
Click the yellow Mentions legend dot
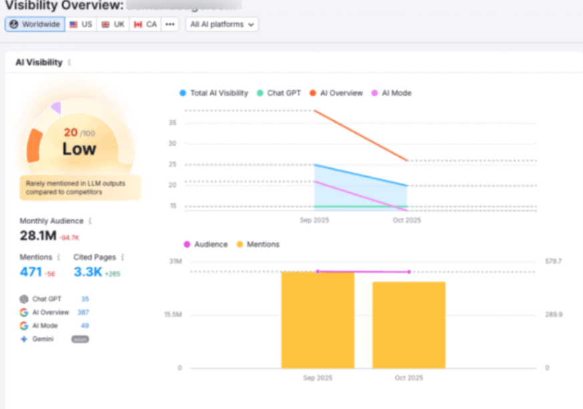240,244
